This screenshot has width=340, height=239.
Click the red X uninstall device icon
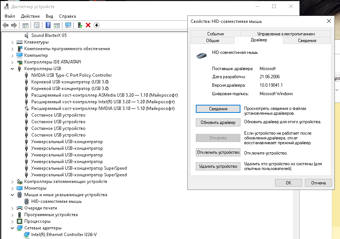click(x=88, y=25)
